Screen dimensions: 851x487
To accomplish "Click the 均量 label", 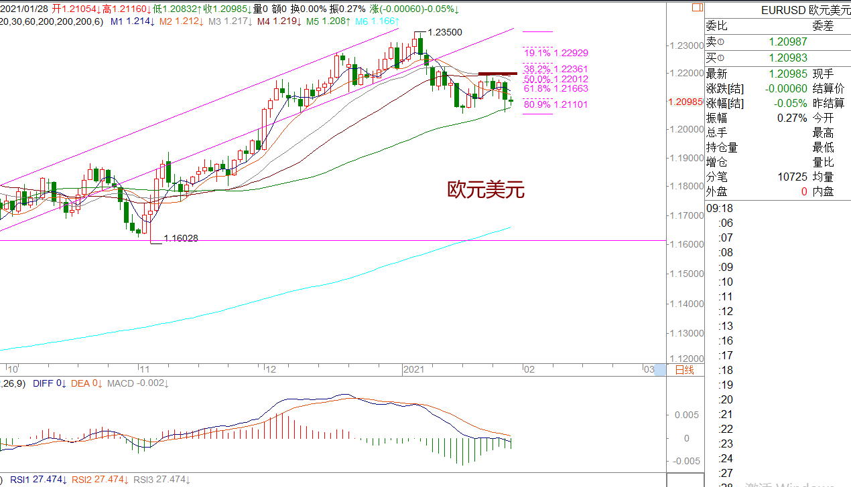I will coord(824,177).
